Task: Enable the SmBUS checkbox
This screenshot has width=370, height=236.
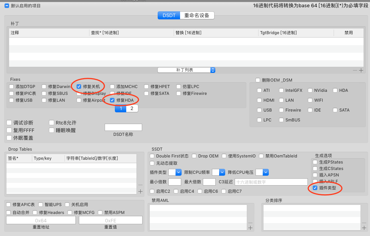Action: click(281, 120)
